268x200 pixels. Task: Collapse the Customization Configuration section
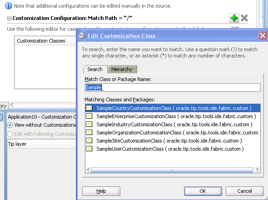click(x=9, y=18)
